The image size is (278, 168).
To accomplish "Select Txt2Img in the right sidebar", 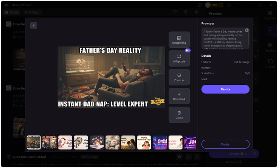I will (x=270, y=31).
